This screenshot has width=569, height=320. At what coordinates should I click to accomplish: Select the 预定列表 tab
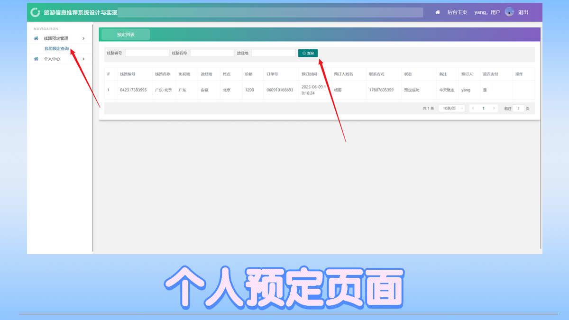pyautogui.click(x=126, y=35)
